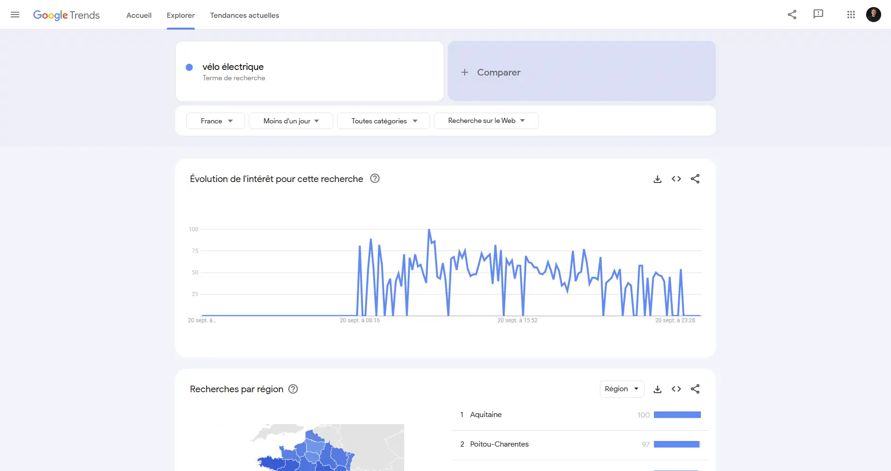Image resolution: width=891 pixels, height=471 pixels.
Task: Open the hamburger main menu
Action: [15, 15]
